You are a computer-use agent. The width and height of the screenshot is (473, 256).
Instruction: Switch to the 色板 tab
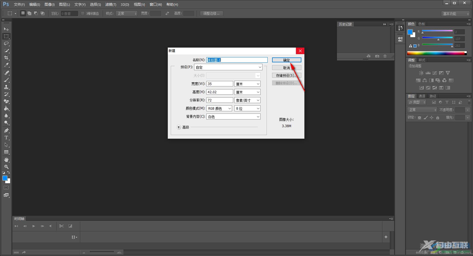pyautogui.click(x=422, y=24)
